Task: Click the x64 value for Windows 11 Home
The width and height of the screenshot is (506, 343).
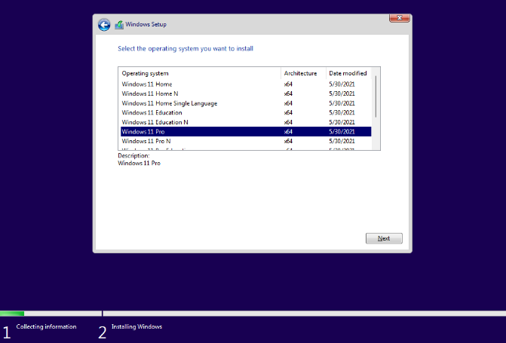Action: 288,84
